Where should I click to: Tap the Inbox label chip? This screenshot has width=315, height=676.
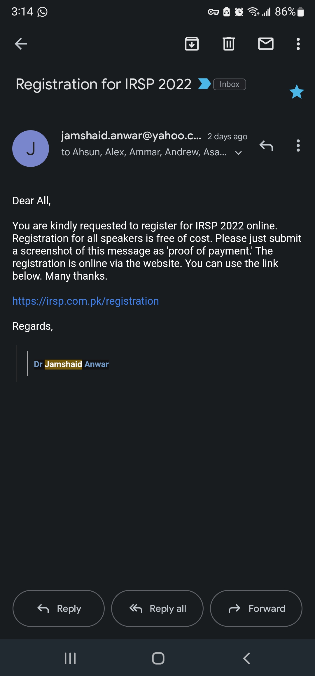pyautogui.click(x=230, y=84)
